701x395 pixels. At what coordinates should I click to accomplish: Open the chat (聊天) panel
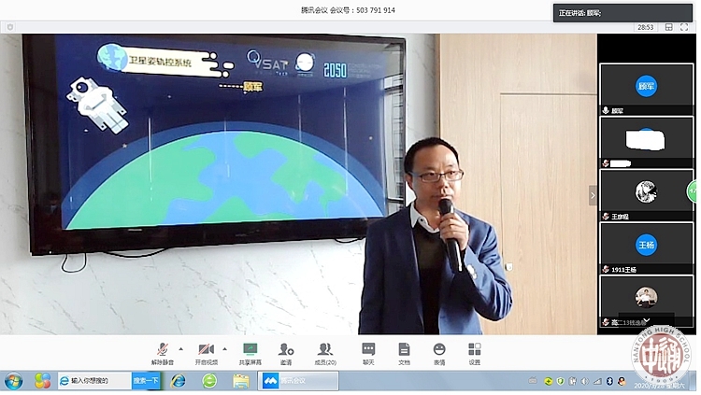click(368, 351)
